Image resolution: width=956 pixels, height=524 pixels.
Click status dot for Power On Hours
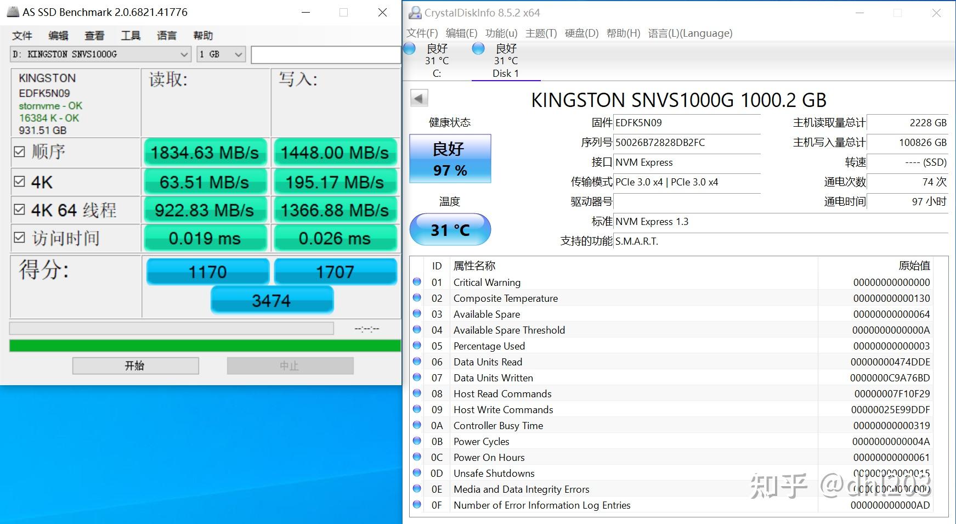(417, 457)
